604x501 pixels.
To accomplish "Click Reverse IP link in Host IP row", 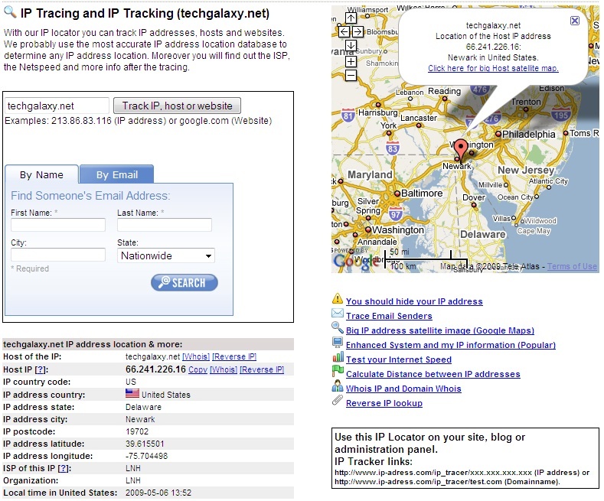I will tap(262, 369).
